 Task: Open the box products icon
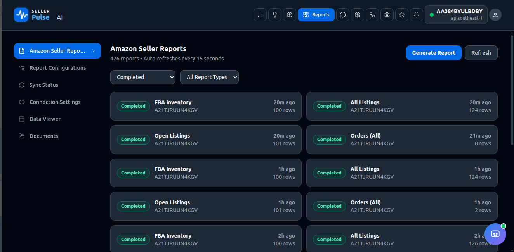[290, 15]
